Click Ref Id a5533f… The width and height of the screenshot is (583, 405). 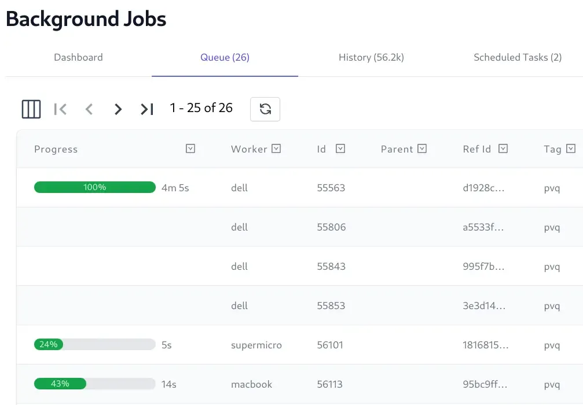pyautogui.click(x=483, y=227)
